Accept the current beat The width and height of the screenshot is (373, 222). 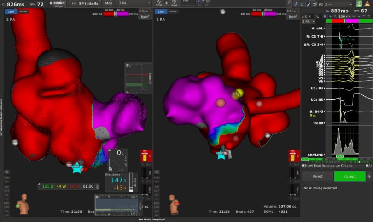coord(350,176)
